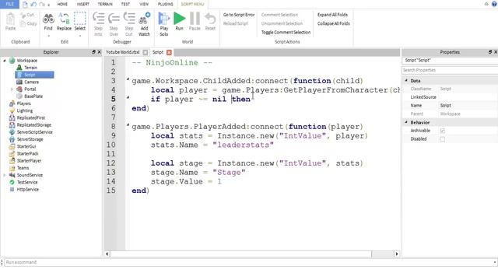Open the PLUGINS ribbon tab

click(166, 4)
